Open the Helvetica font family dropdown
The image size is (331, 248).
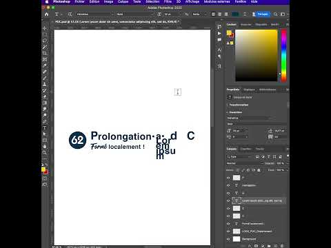pos(95,14)
